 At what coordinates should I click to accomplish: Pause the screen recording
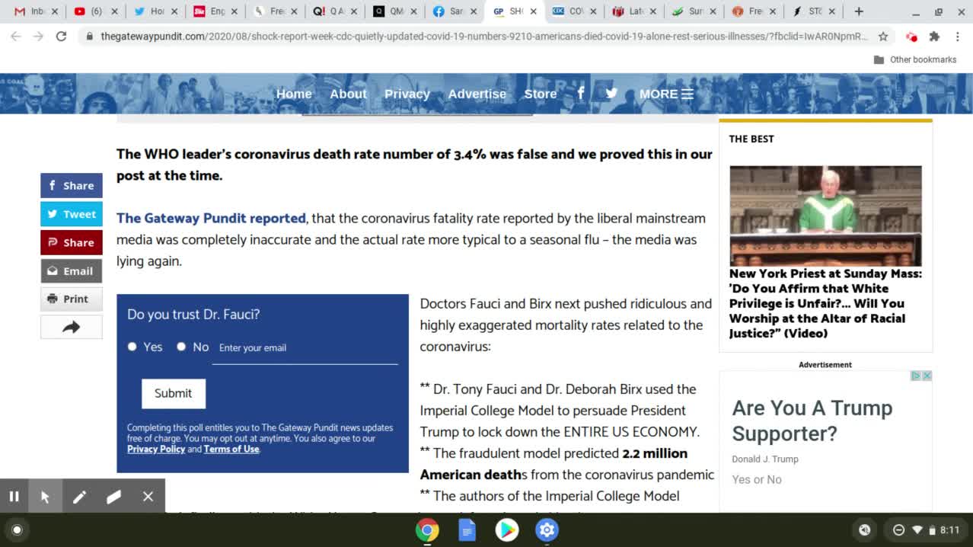click(x=14, y=497)
